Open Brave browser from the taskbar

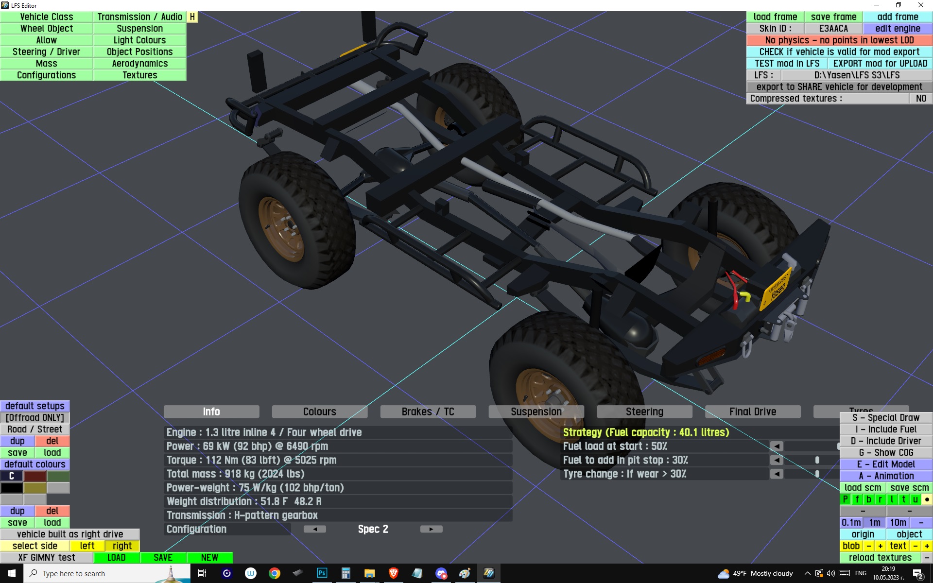(x=393, y=573)
